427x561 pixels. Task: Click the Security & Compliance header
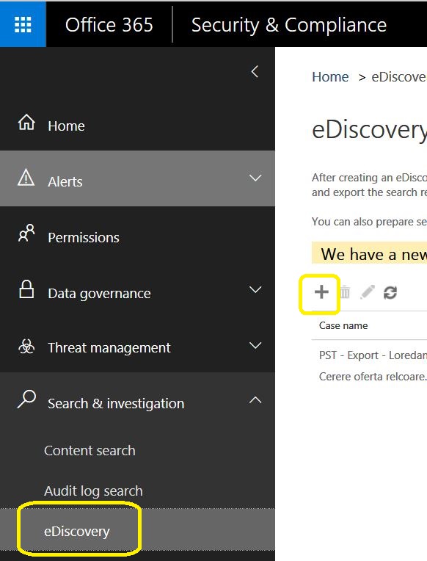click(x=289, y=25)
